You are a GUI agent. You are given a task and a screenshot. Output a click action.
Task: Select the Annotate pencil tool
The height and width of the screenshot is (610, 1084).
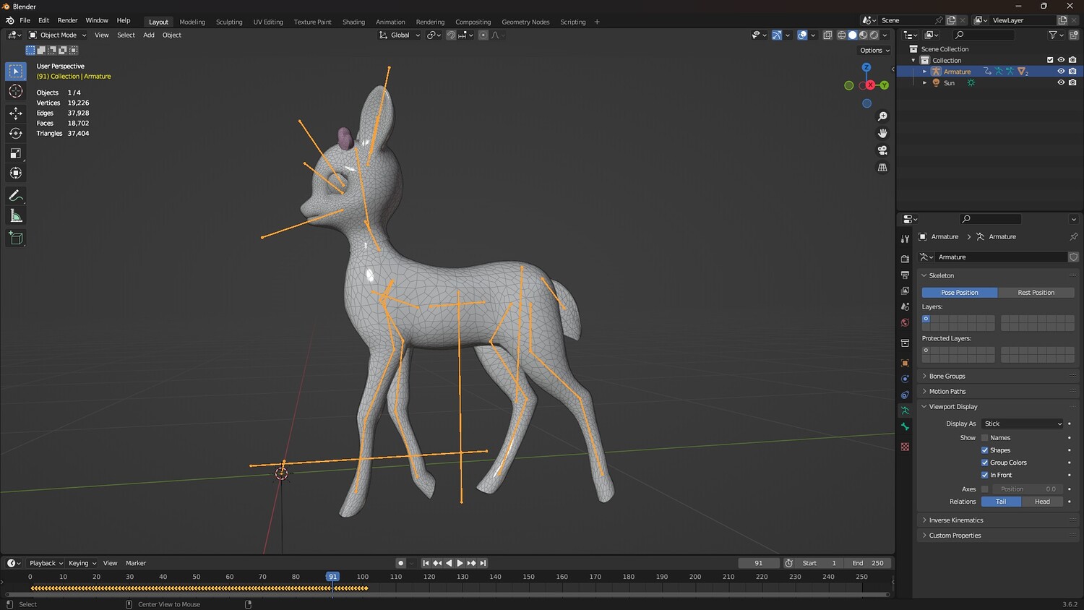click(16, 196)
